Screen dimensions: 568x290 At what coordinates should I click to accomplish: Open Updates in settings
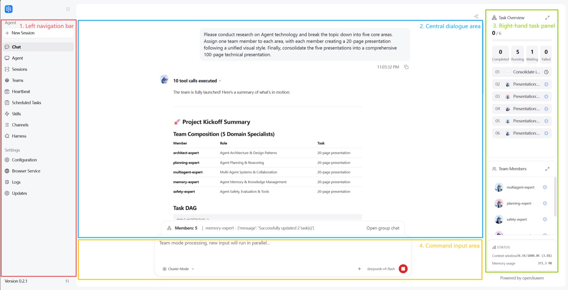click(39, 193)
